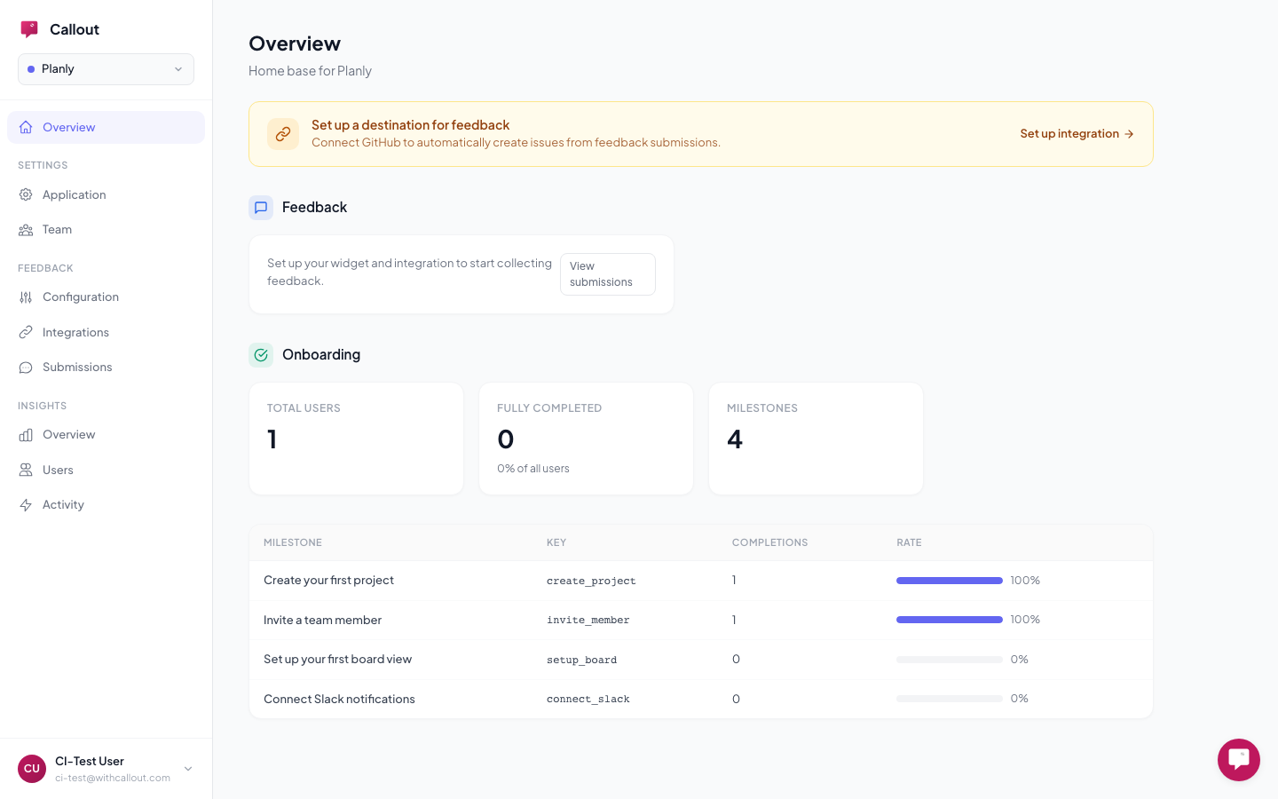The width and height of the screenshot is (1278, 799).
Task: Click the Submissions speech bubble icon
Action: click(26, 368)
